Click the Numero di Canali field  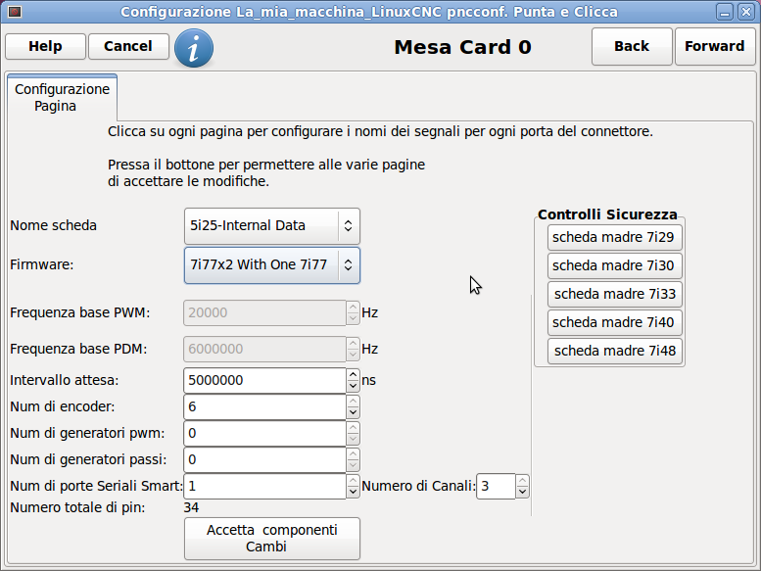pos(496,487)
